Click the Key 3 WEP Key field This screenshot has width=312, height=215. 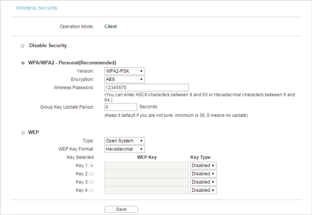146,182
